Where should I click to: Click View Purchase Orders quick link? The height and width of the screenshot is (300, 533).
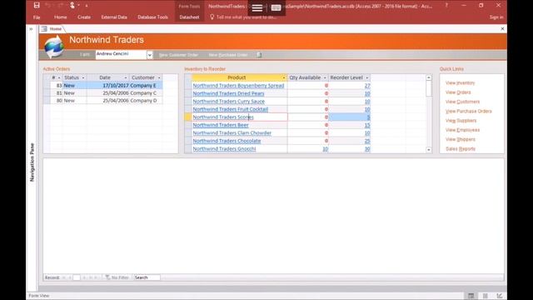[468, 111]
